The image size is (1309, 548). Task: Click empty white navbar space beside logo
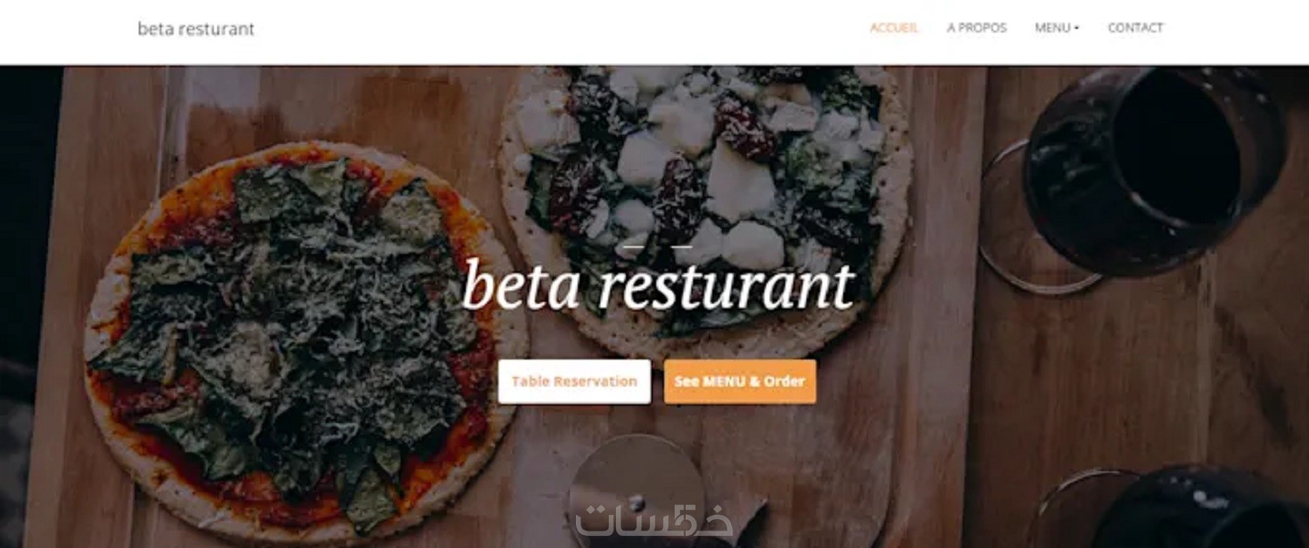click(x=559, y=31)
